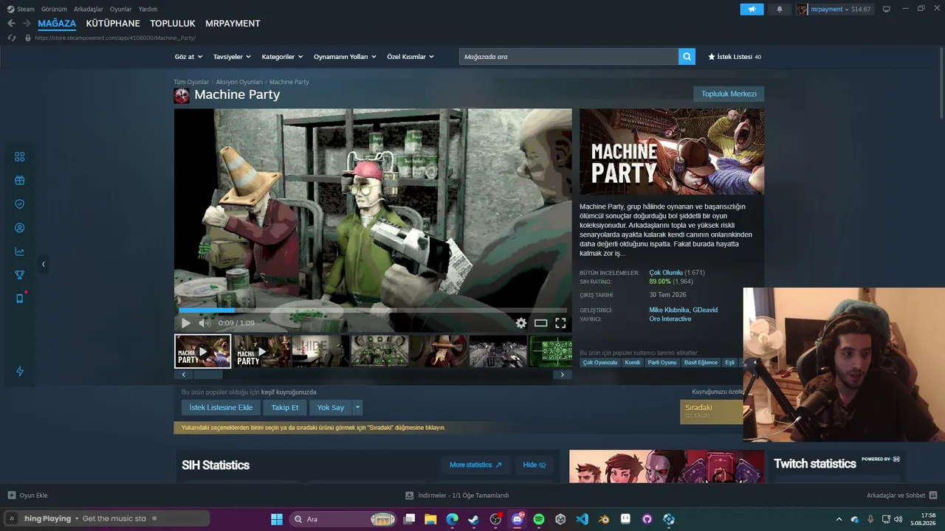Image resolution: width=945 pixels, height=531 pixels.
Task: Open Visual Studio Code from the taskbar
Action: 583,519
